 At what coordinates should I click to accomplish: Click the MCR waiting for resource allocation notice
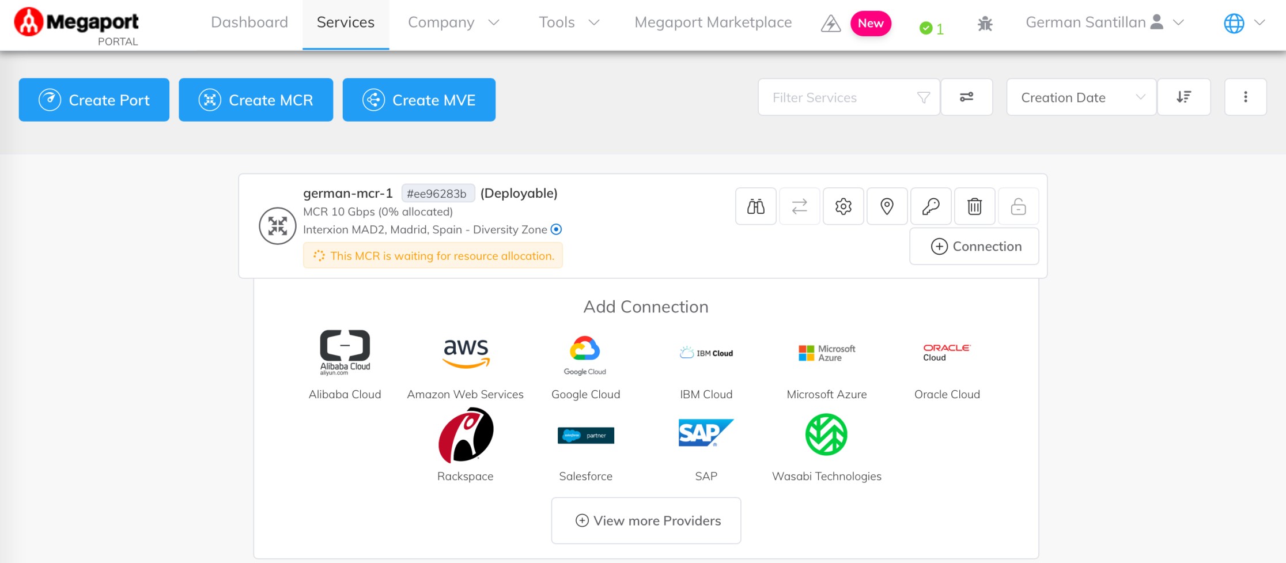pyautogui.click(x=433, y=256)
